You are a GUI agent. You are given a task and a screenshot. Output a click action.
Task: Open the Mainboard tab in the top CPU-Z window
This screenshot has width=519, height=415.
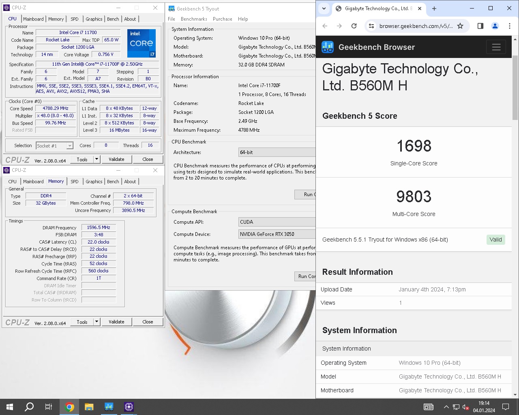coord(33,19)
